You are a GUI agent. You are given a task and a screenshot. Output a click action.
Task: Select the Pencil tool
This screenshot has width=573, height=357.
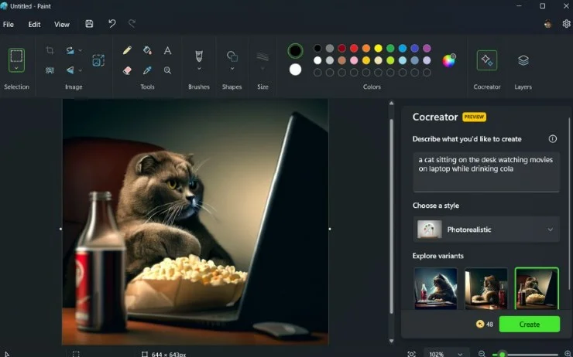tap(127, 50)
